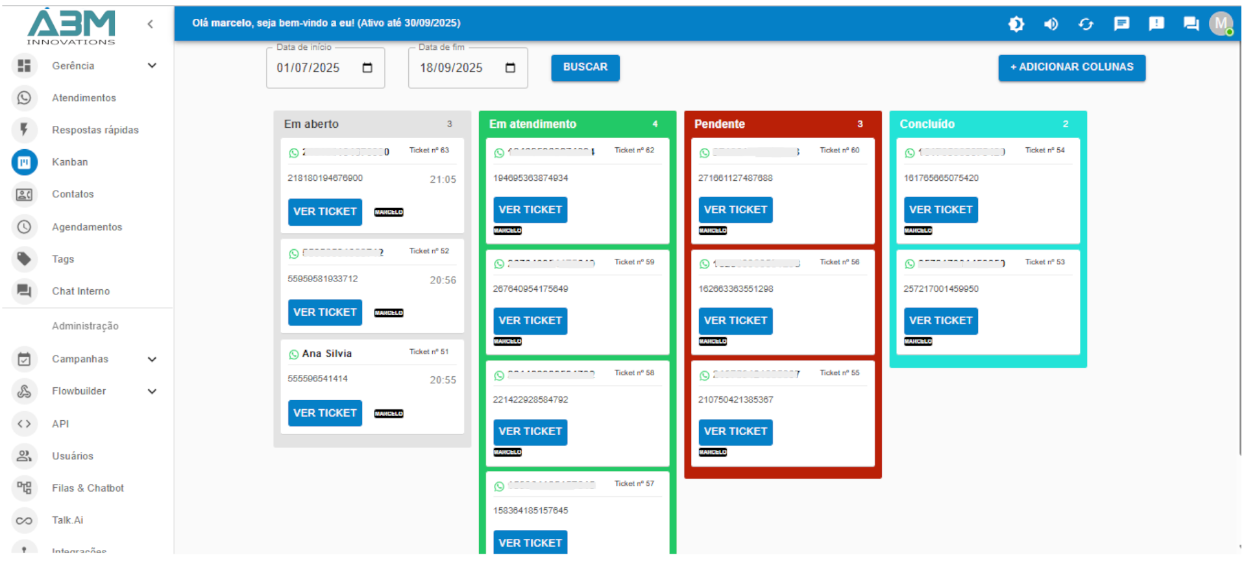Expand the Gerência menu
The width and height of the screenshot is (1246, 561).
pos(152,66)
